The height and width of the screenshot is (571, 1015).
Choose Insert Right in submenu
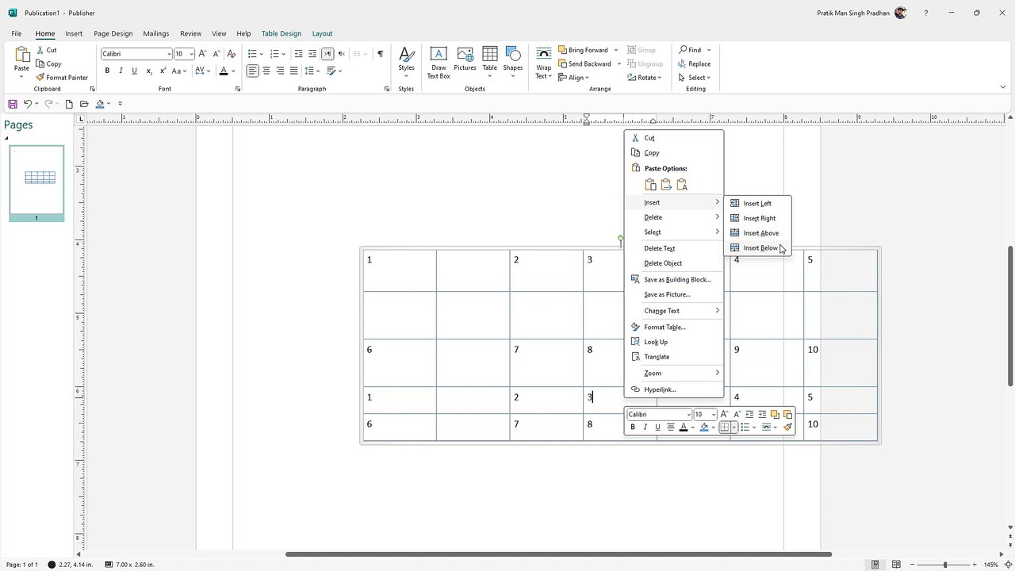759,218
